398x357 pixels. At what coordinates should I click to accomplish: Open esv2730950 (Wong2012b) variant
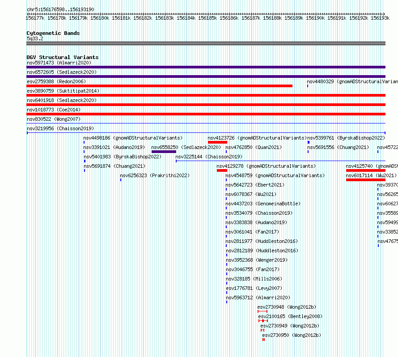pyautogui.click(x=292, y=335)
